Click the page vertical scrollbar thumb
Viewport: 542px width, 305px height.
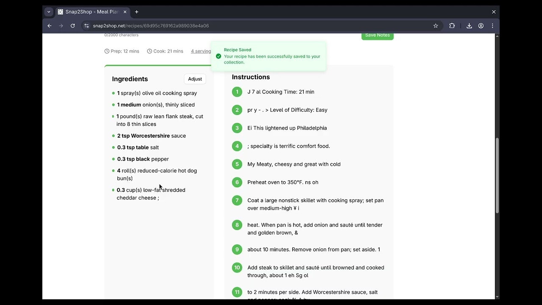point(497,176)
